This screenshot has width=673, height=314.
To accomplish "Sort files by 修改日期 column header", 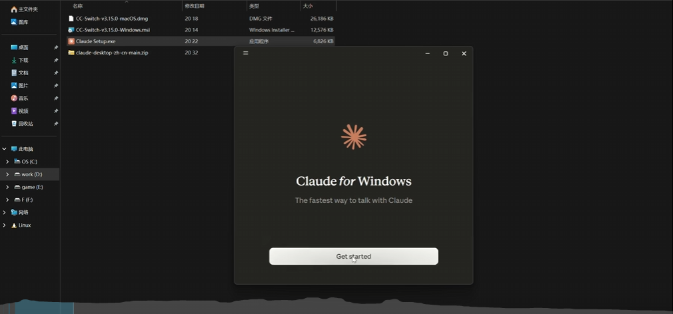I will click(195, 6).
